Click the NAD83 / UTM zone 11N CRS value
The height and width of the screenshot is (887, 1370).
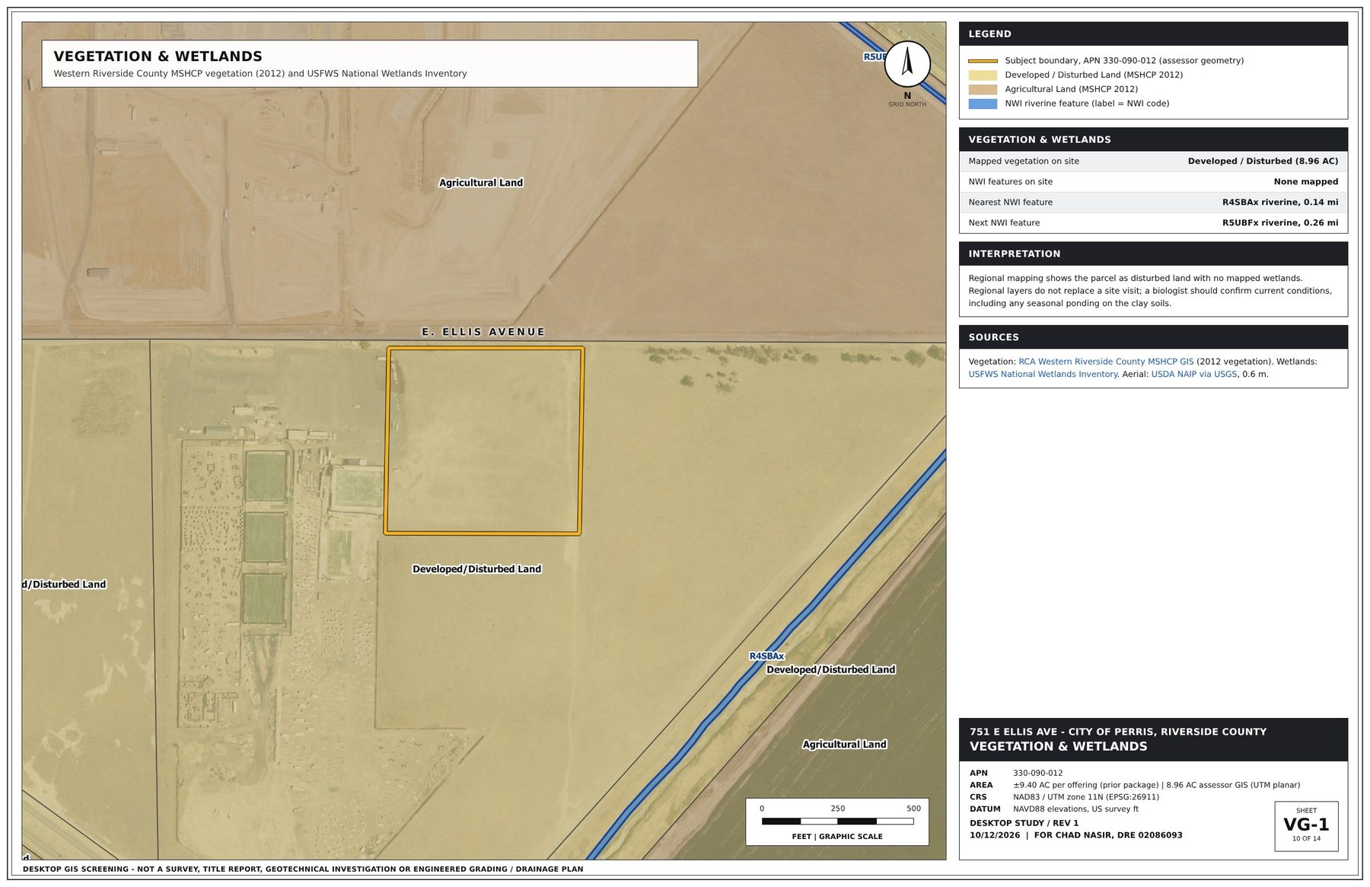pyautogui.click(x=1086, y=797)
